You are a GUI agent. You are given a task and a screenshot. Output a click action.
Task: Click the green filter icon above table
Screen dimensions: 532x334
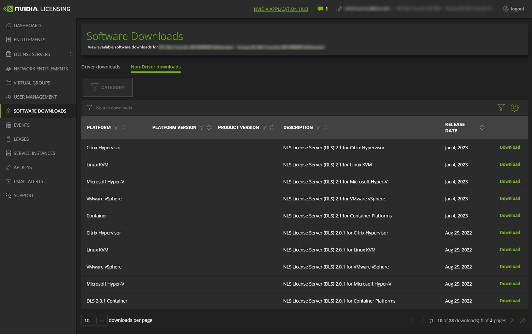pyautogui.click(x=501, y=108)
